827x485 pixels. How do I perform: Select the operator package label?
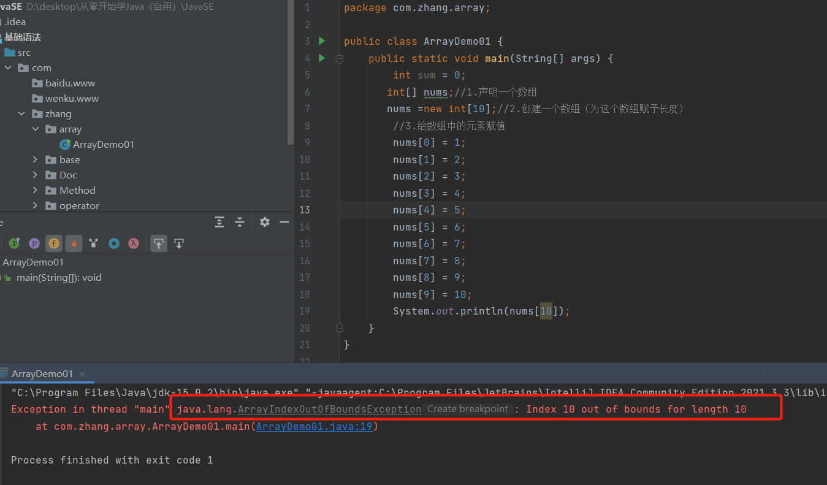pyautogui.click(x=79, y=206)
